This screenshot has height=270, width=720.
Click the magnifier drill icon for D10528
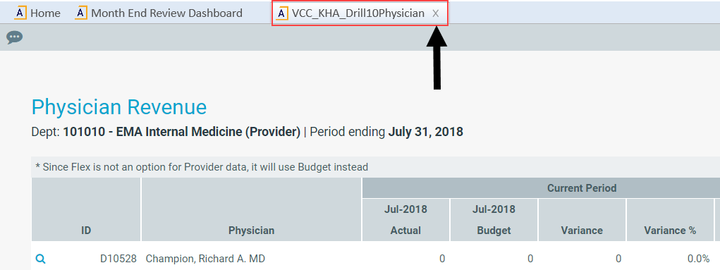click(x=40, y=259)
